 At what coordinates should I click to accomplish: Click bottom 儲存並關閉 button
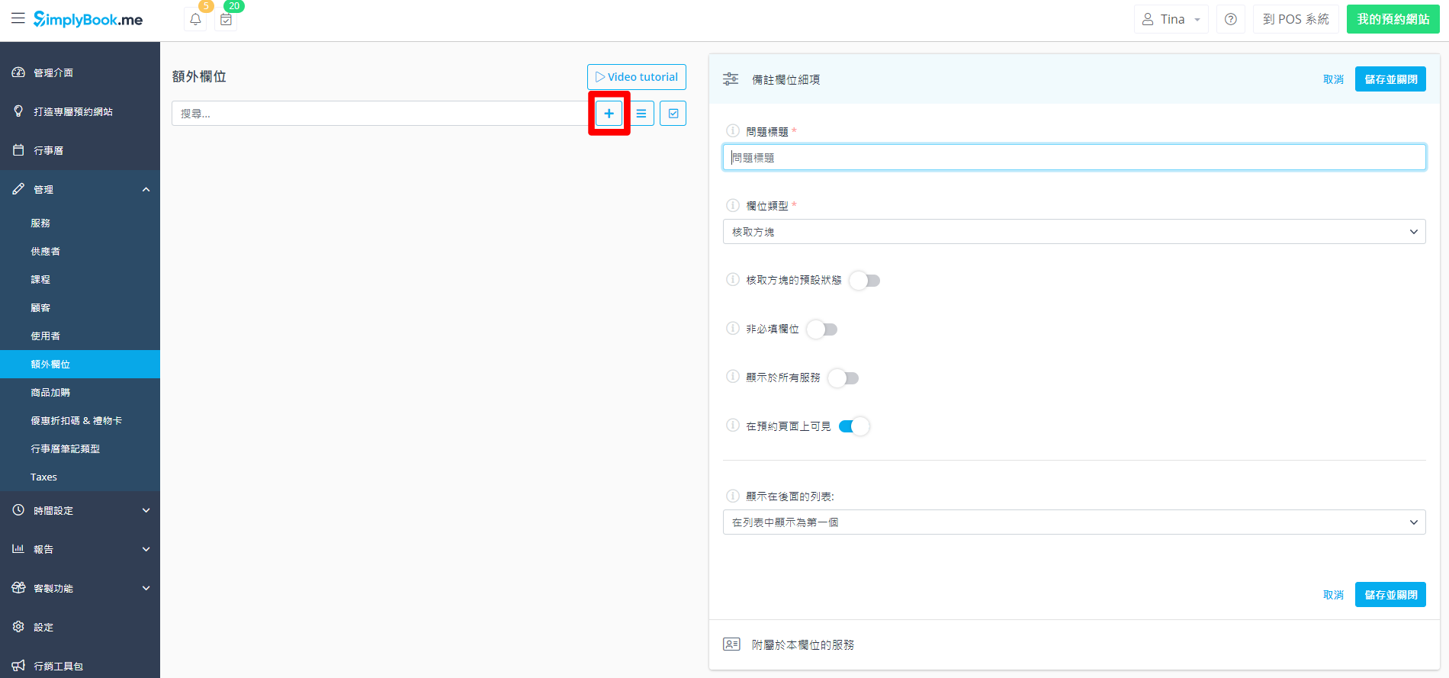tap(1390, 595)
